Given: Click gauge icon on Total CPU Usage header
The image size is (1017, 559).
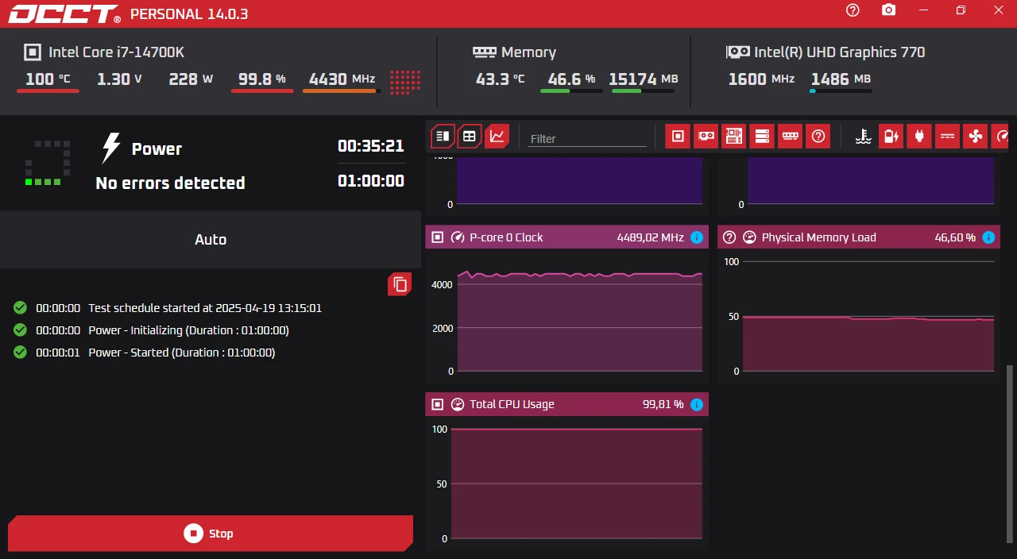Looking at the screenshot, I should [x=458, y=404].
